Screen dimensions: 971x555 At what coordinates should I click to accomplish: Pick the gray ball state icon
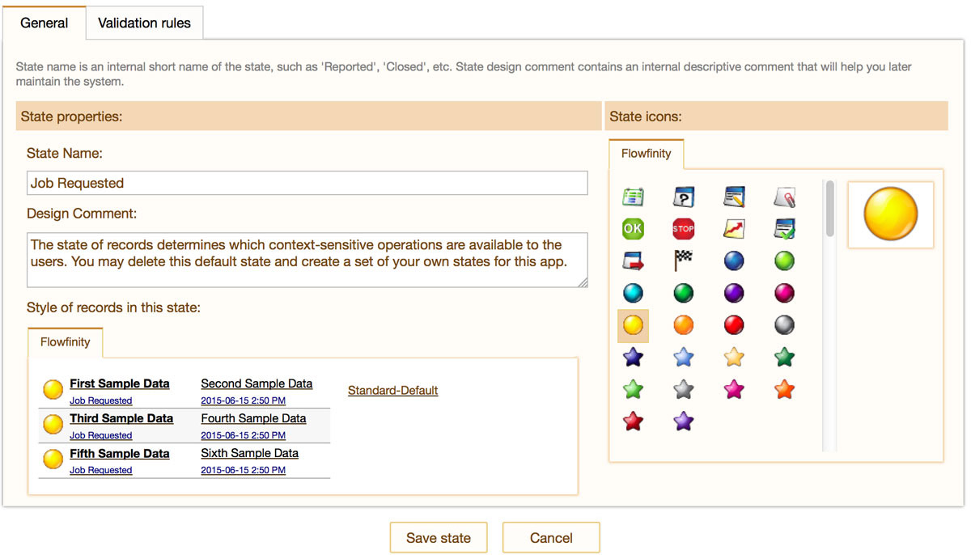[784, 324]
